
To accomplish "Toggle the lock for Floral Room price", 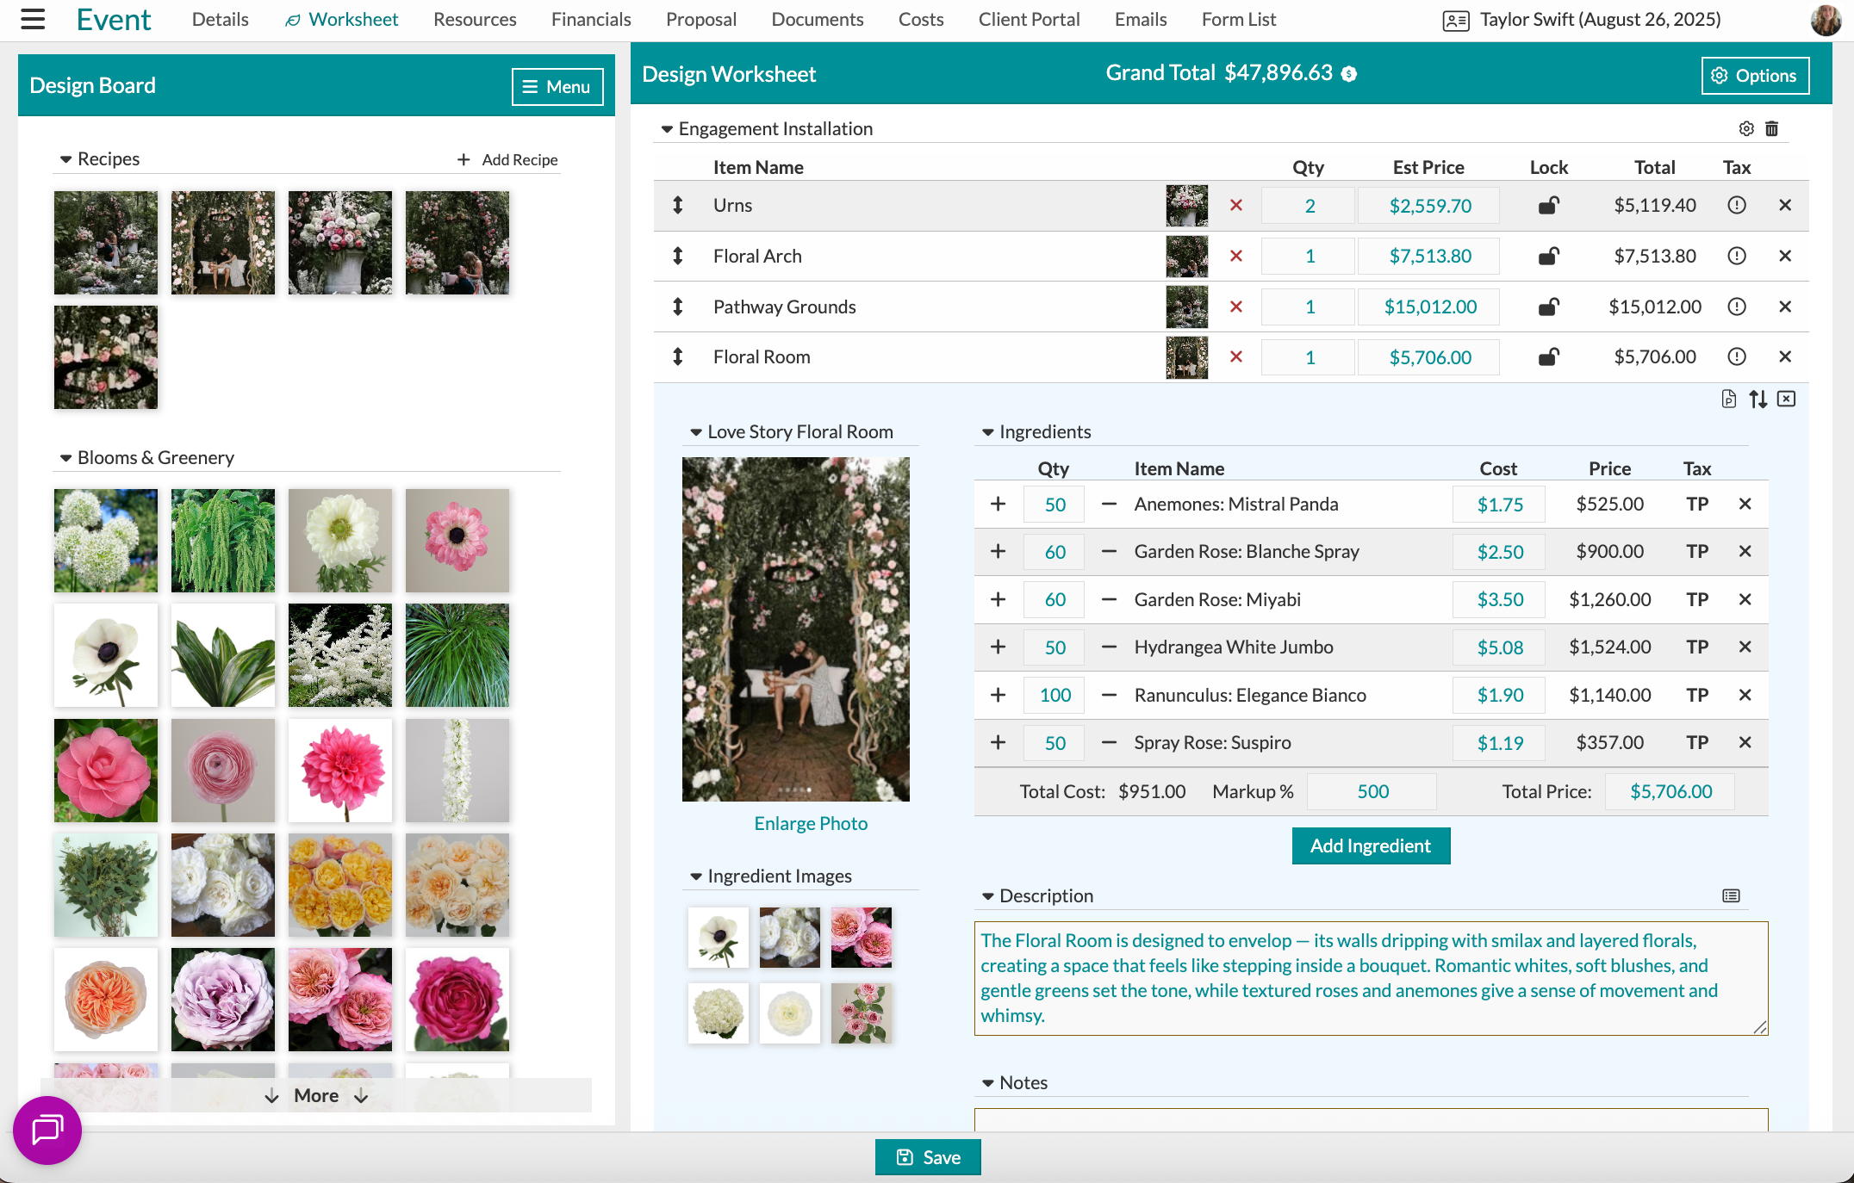I will pos(1548,356).
